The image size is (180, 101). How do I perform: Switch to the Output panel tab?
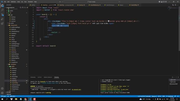[40, 77]
